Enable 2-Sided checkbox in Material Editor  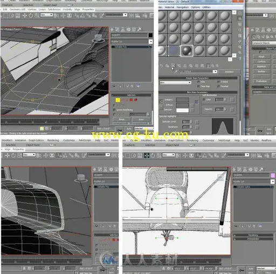pyautogui.click(x=218, y=82)
